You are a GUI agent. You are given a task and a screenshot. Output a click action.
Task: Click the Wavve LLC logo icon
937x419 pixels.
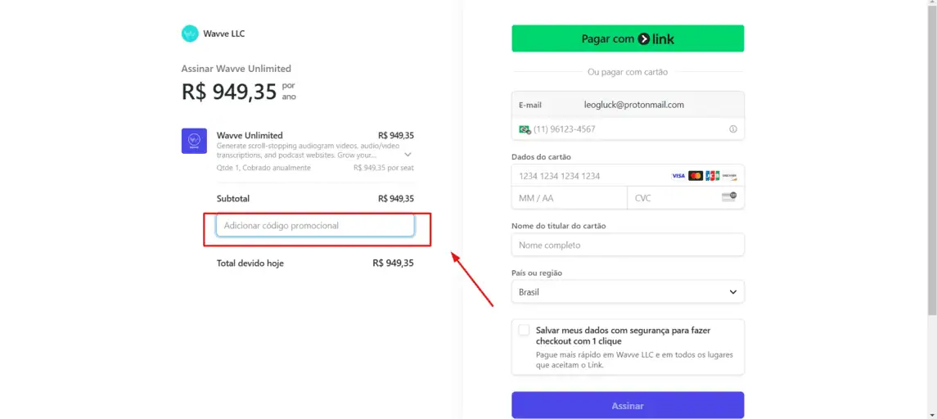click(x=189, y=34)
